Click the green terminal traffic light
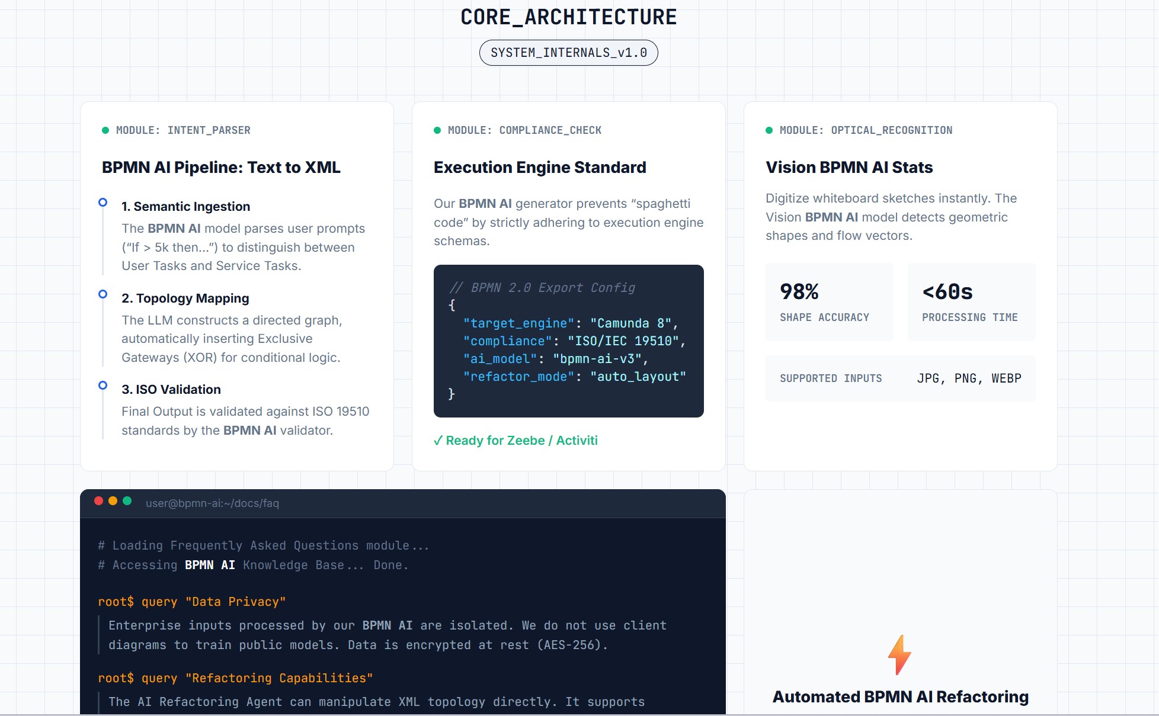This screenshot has width=1159, height=716. click(127, 500)
